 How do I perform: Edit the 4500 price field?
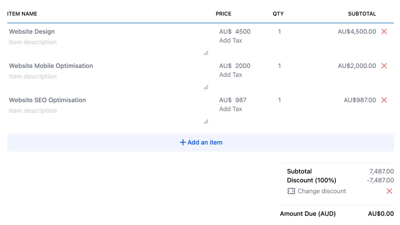click(x=243, y=32)
